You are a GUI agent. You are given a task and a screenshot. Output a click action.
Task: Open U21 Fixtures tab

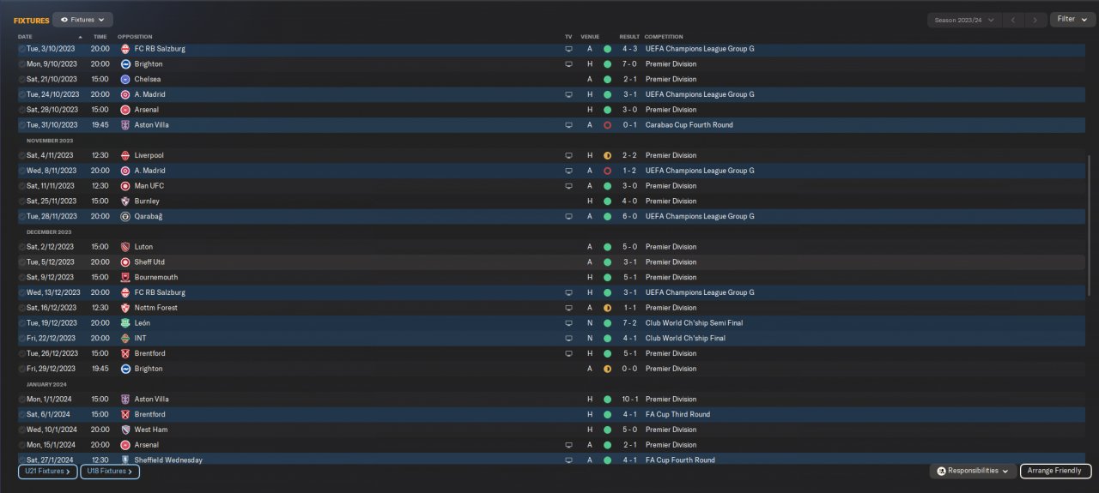click(x=48, y=472)
